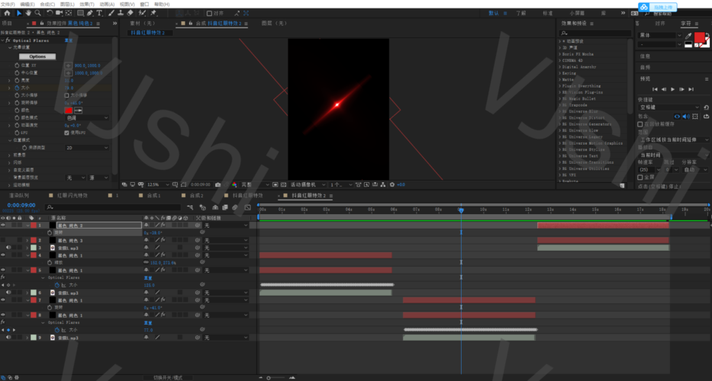
Task: Hide layer 1 with its eye icon
Action: 3,225
